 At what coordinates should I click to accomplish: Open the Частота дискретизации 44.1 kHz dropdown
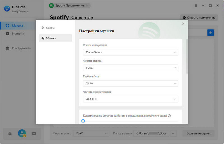coord(130,99)
